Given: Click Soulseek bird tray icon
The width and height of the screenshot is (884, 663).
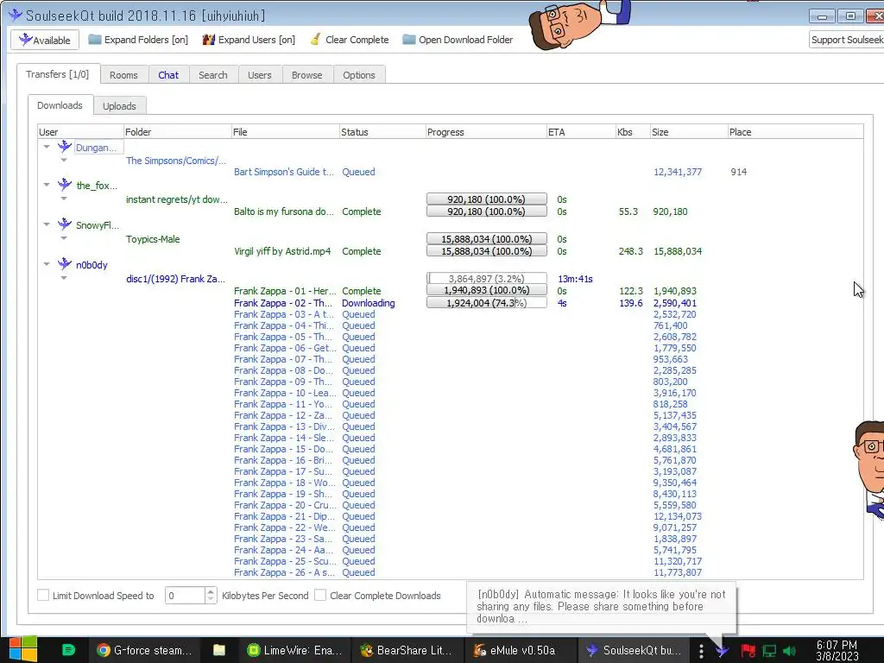Looking at the screenshot, I should pos(723,651).
